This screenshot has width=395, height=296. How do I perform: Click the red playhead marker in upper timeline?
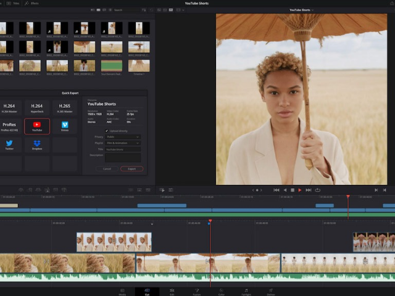348,196
